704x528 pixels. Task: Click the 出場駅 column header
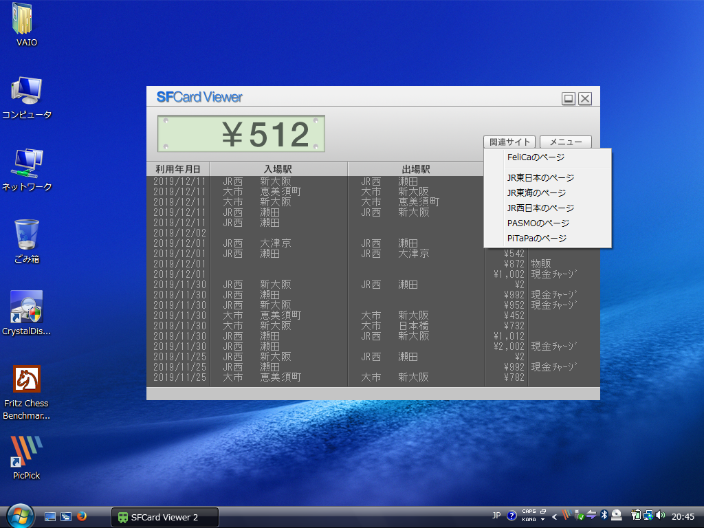point(416,169)
